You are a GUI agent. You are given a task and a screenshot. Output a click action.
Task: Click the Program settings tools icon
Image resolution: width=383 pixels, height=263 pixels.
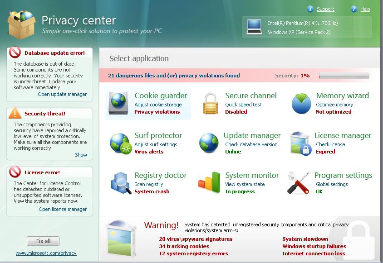298,183
